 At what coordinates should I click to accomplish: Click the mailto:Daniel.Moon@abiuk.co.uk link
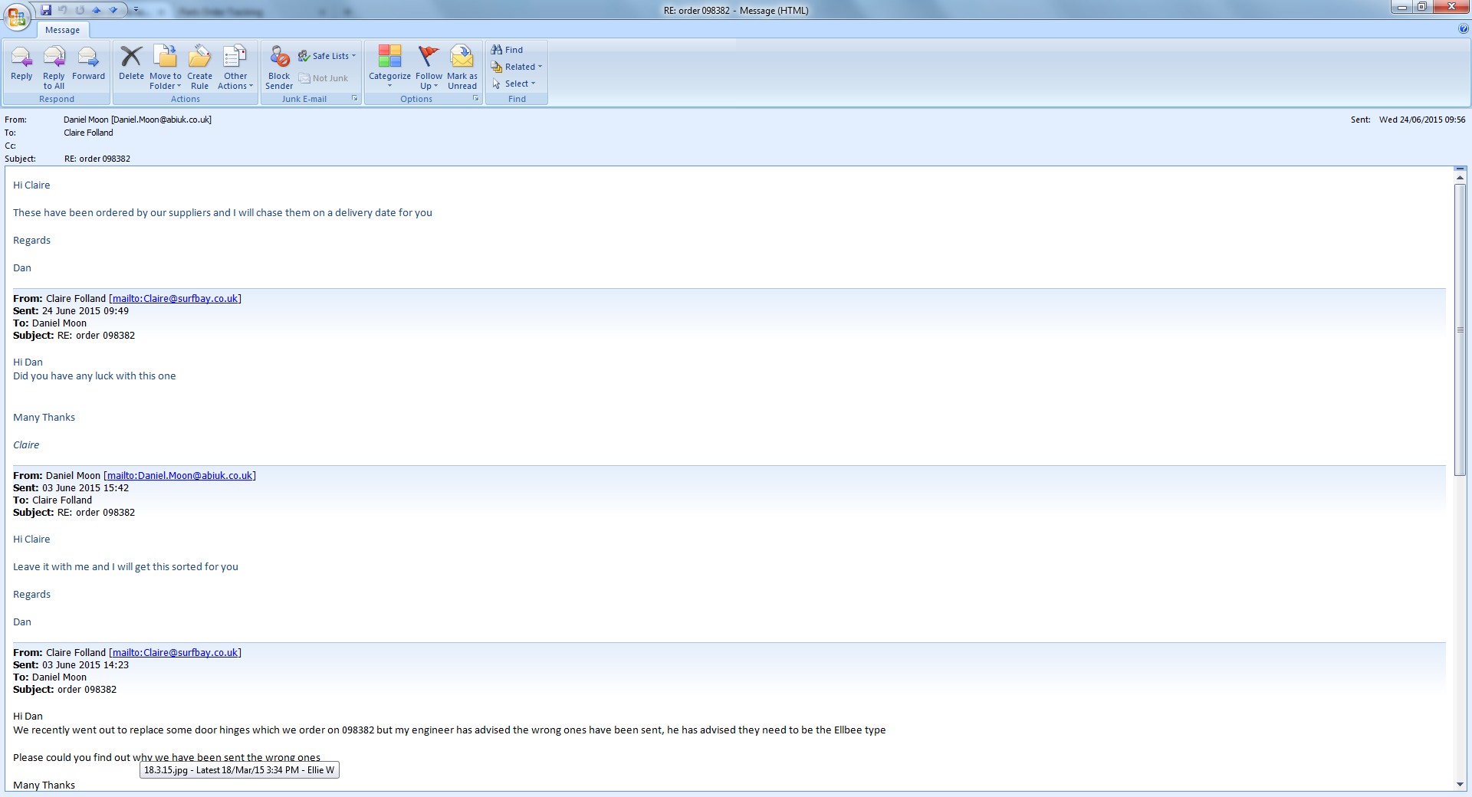click(x=179, y=476)
